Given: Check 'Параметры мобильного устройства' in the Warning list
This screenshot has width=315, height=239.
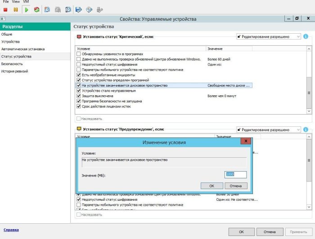Looking at the screenshot, I should click(x=79, y=205).
